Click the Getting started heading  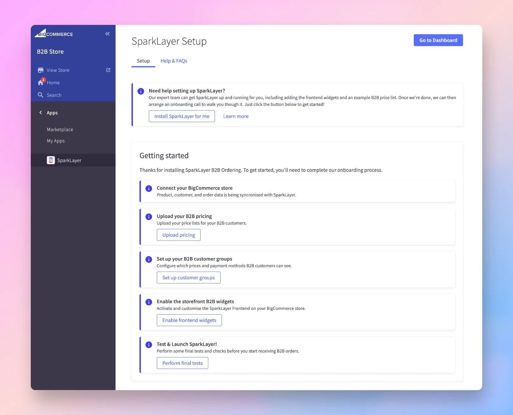point(164,155)
